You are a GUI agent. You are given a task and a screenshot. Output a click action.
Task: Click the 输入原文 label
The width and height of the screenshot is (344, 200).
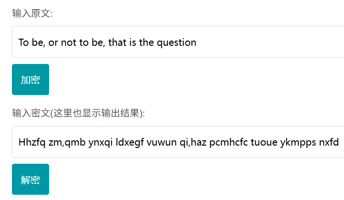click(32, 13)
